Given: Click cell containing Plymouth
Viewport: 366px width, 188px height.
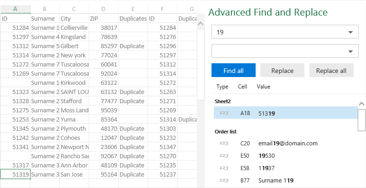Looking at the screenshot, I should (74, 128).
